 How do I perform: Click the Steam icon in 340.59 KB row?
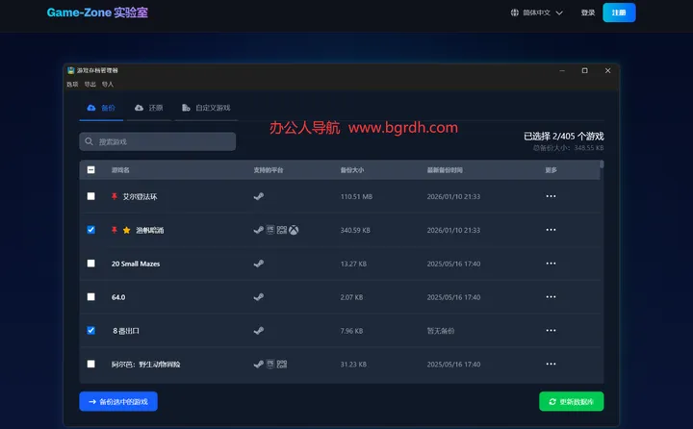259,230
